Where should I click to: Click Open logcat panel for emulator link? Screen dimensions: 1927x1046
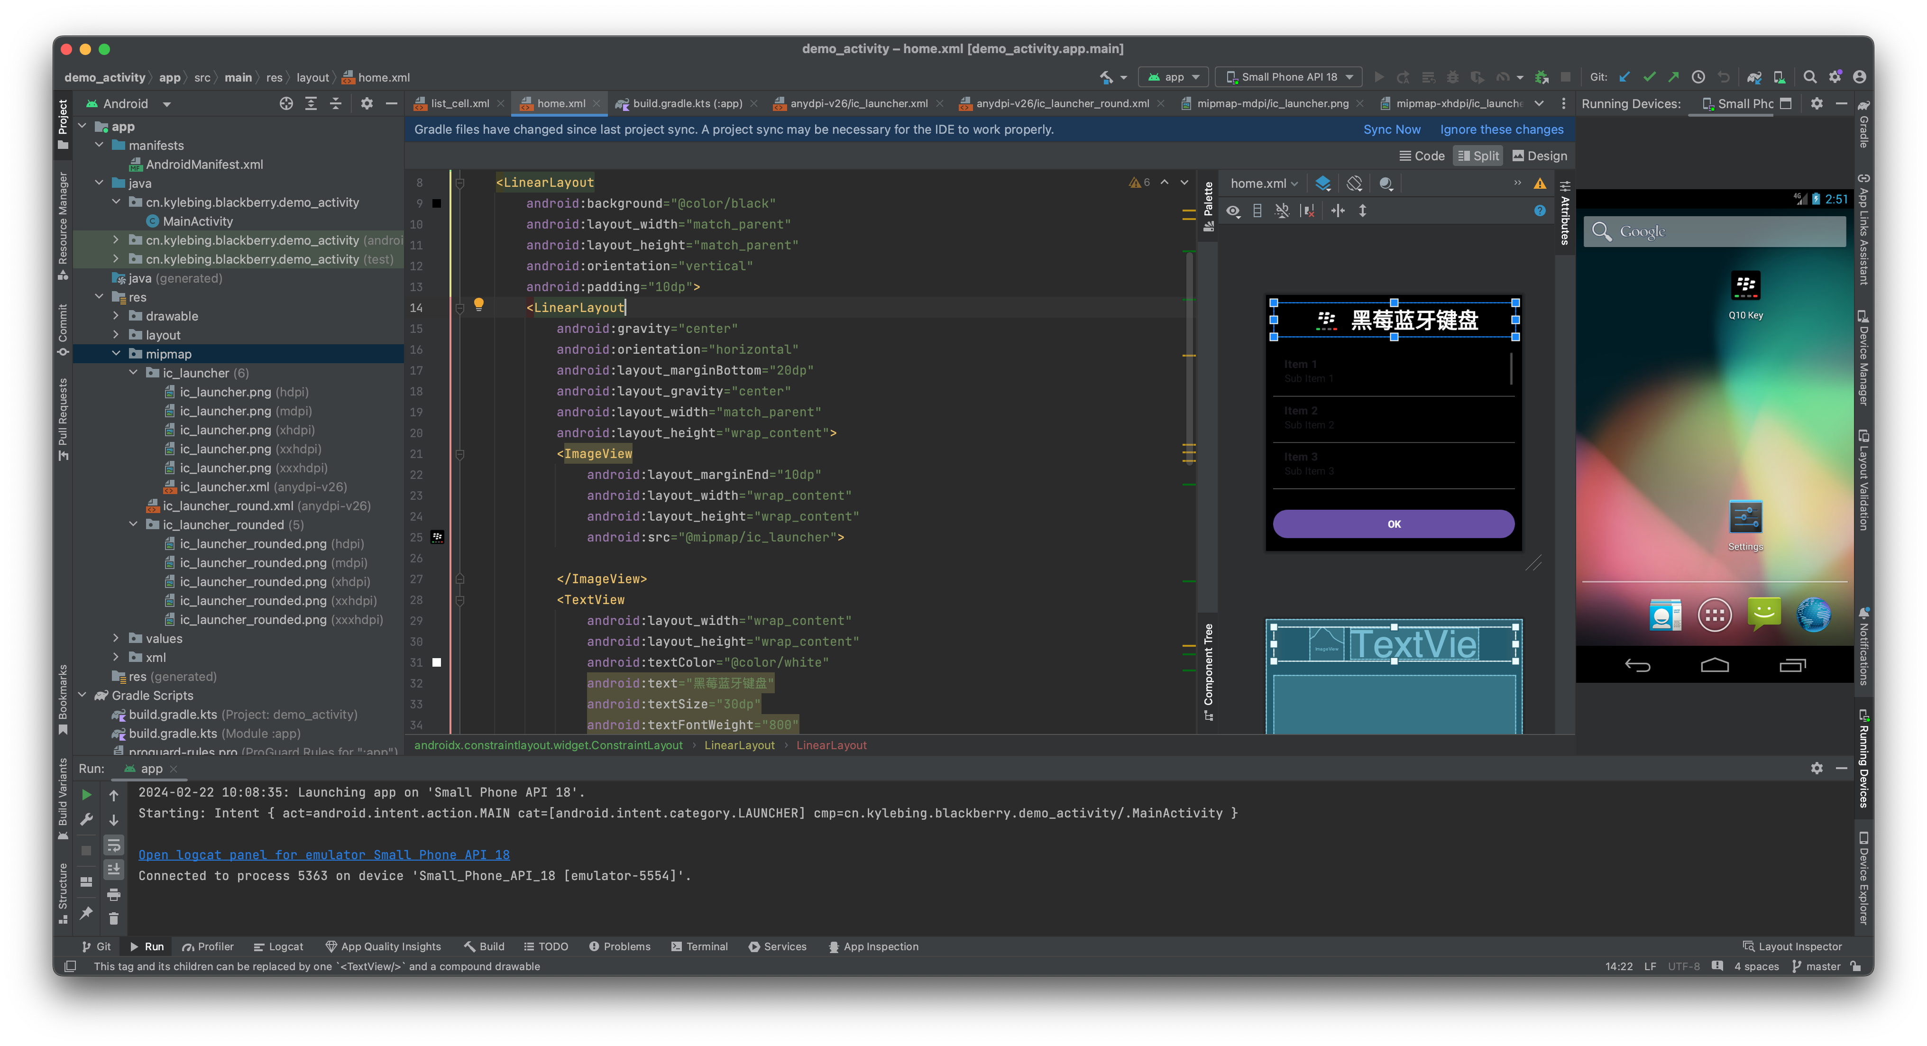point(324,854)
